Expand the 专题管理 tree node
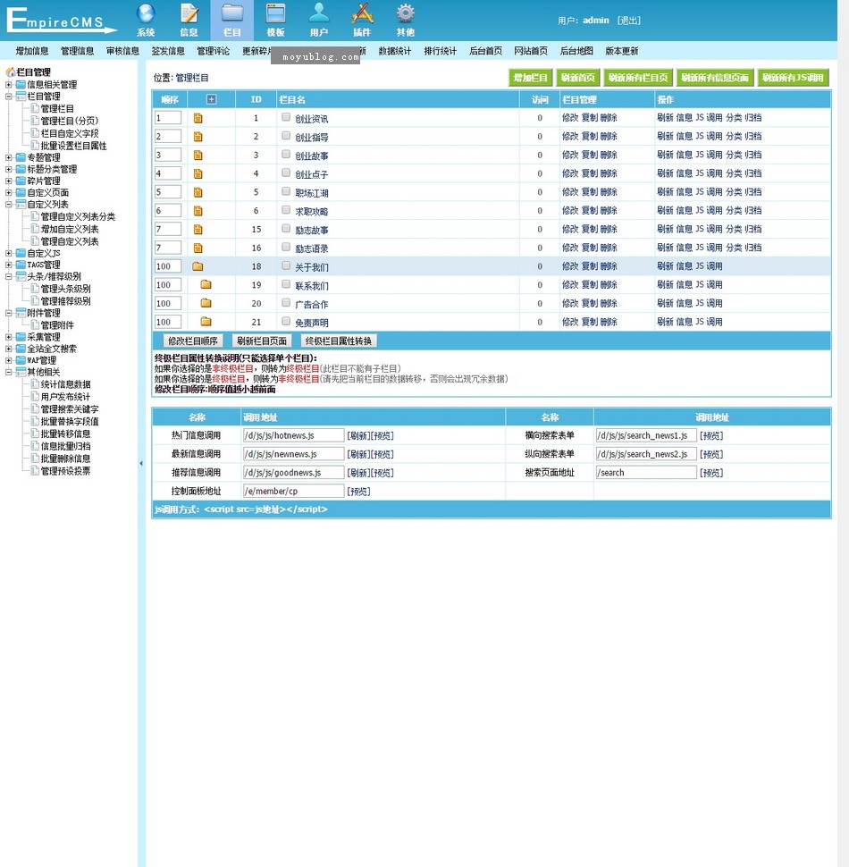 pyautogui.click(x=9, y=157)
